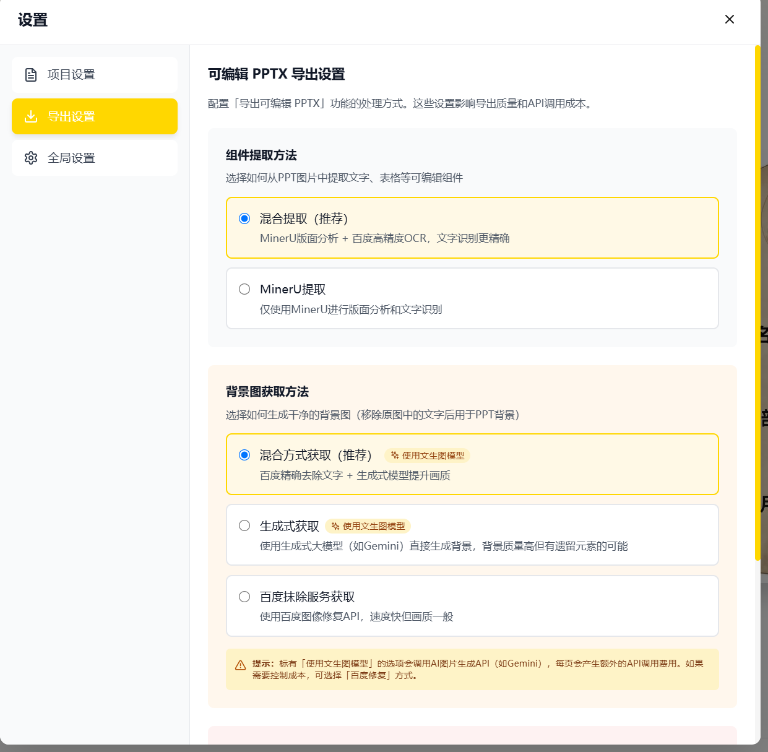Switch to the 全局设置 tab label
The height and width of the screenshot is (752, 768).
(71, 158)
